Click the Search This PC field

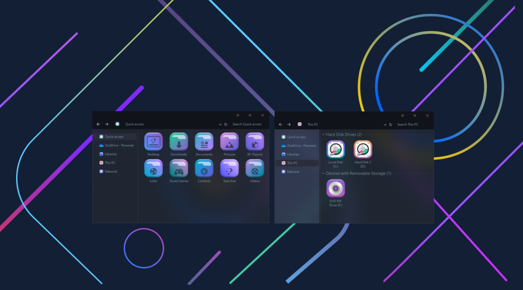(408, 124)
